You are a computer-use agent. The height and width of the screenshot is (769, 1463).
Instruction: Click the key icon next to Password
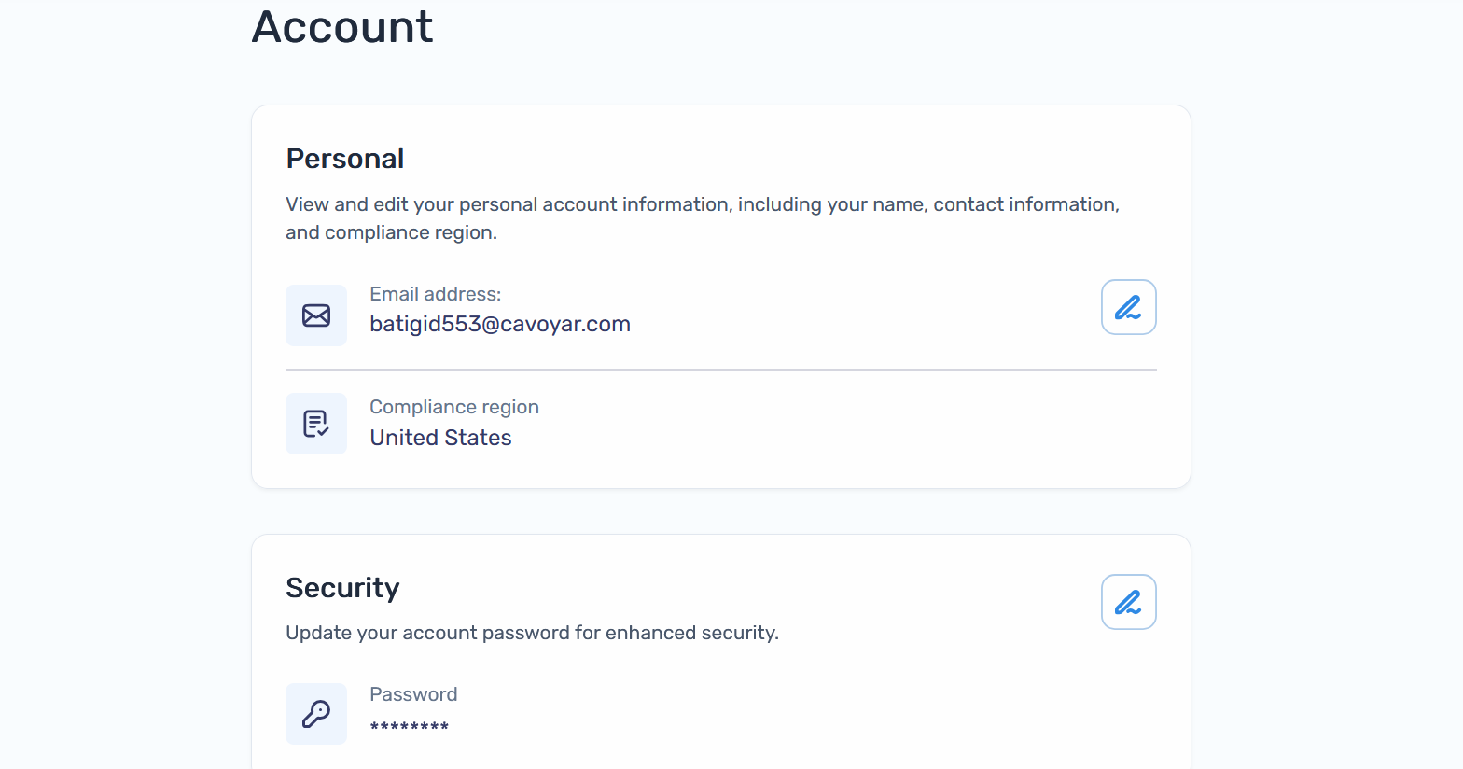click(x=316, y=713)
